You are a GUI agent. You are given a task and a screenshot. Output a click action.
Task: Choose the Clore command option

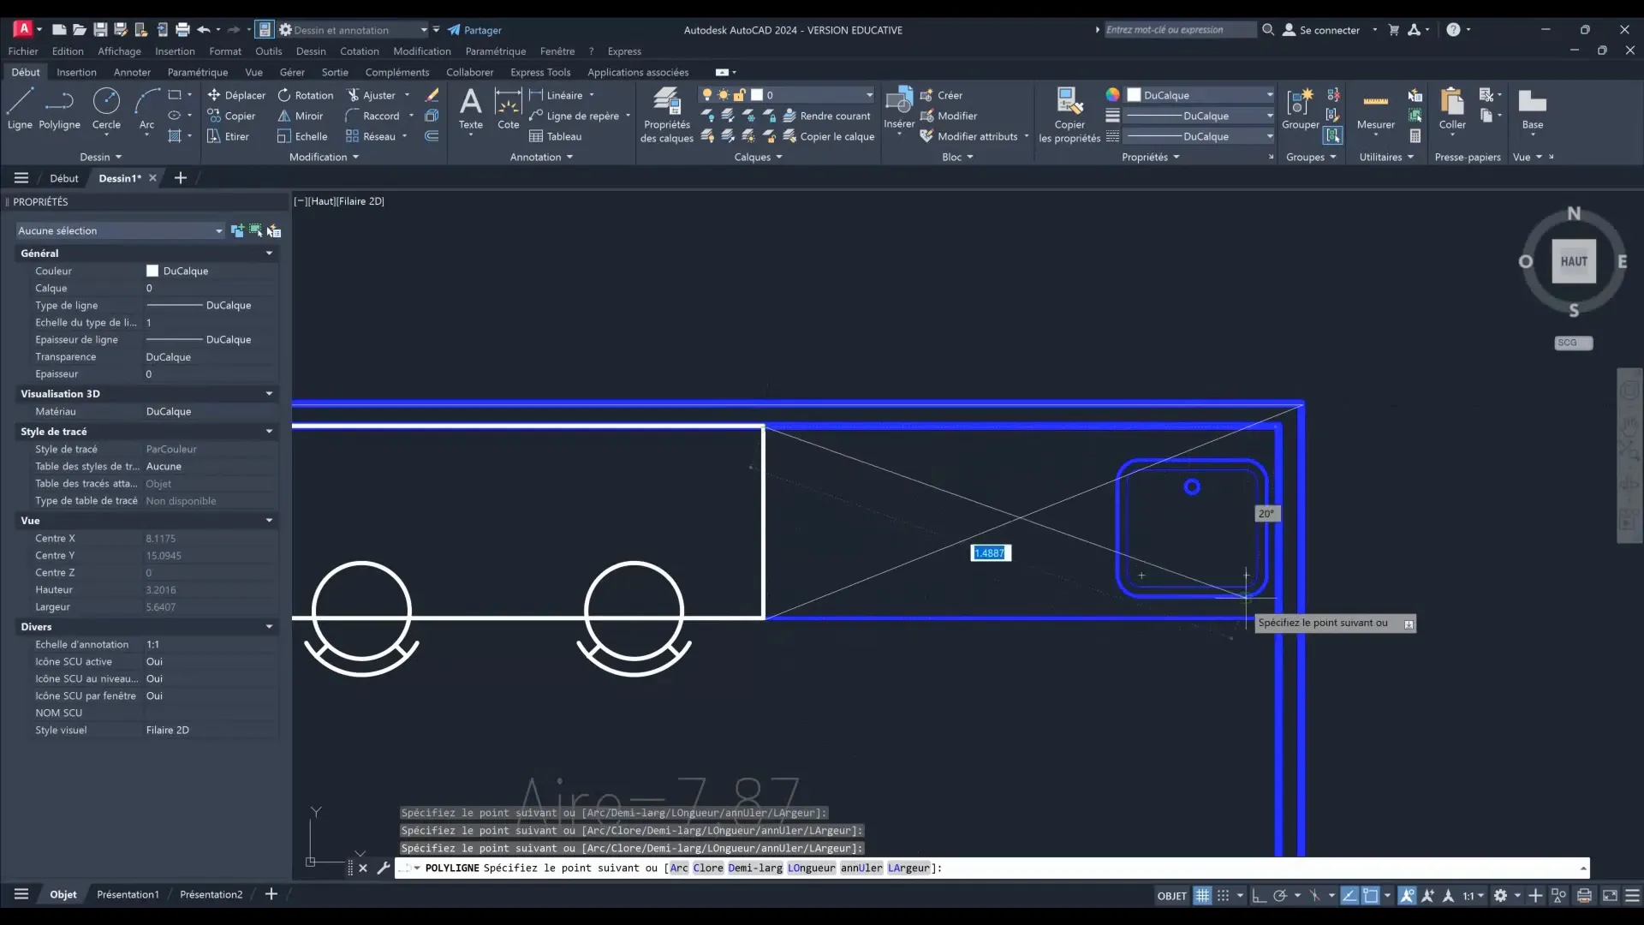tap(708, 868)
